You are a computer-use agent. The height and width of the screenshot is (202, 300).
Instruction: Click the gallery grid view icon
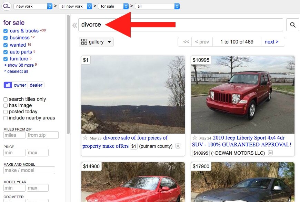(84, 42)
